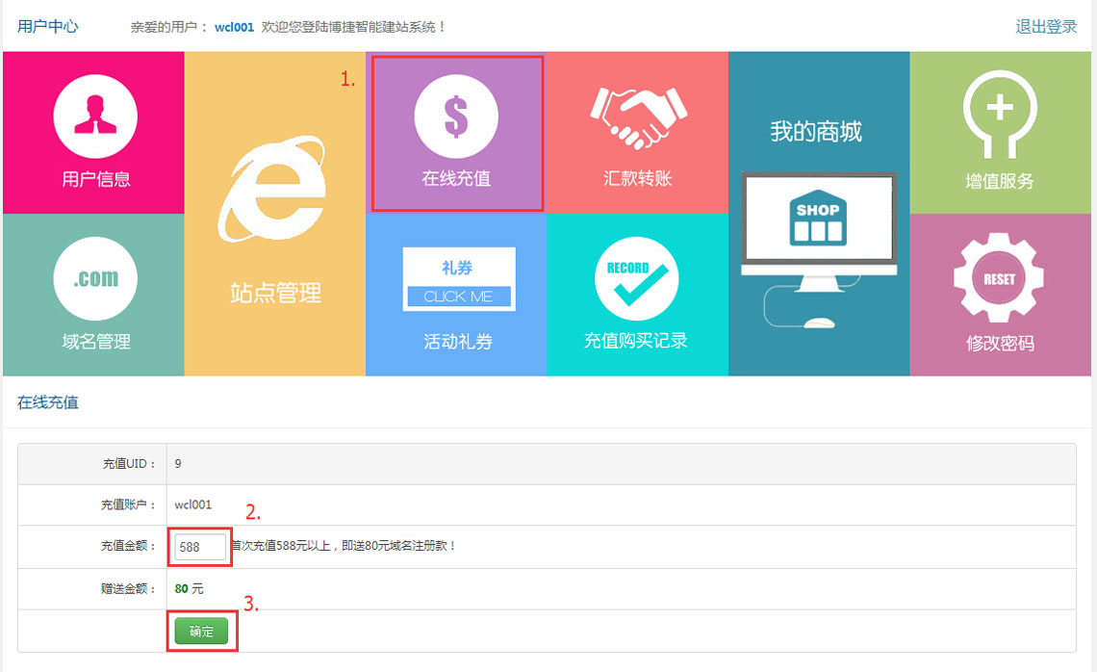Click the 充值购买记录 label
Viewport: 1097px width, 672px height.
coord(635,340)
